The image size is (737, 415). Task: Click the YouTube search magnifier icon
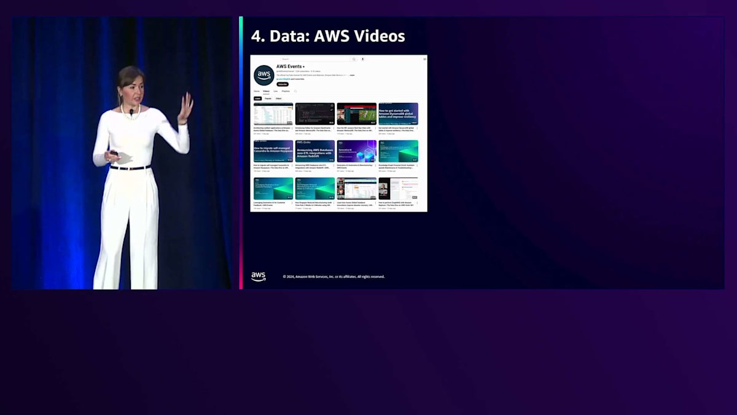[354, 59]
